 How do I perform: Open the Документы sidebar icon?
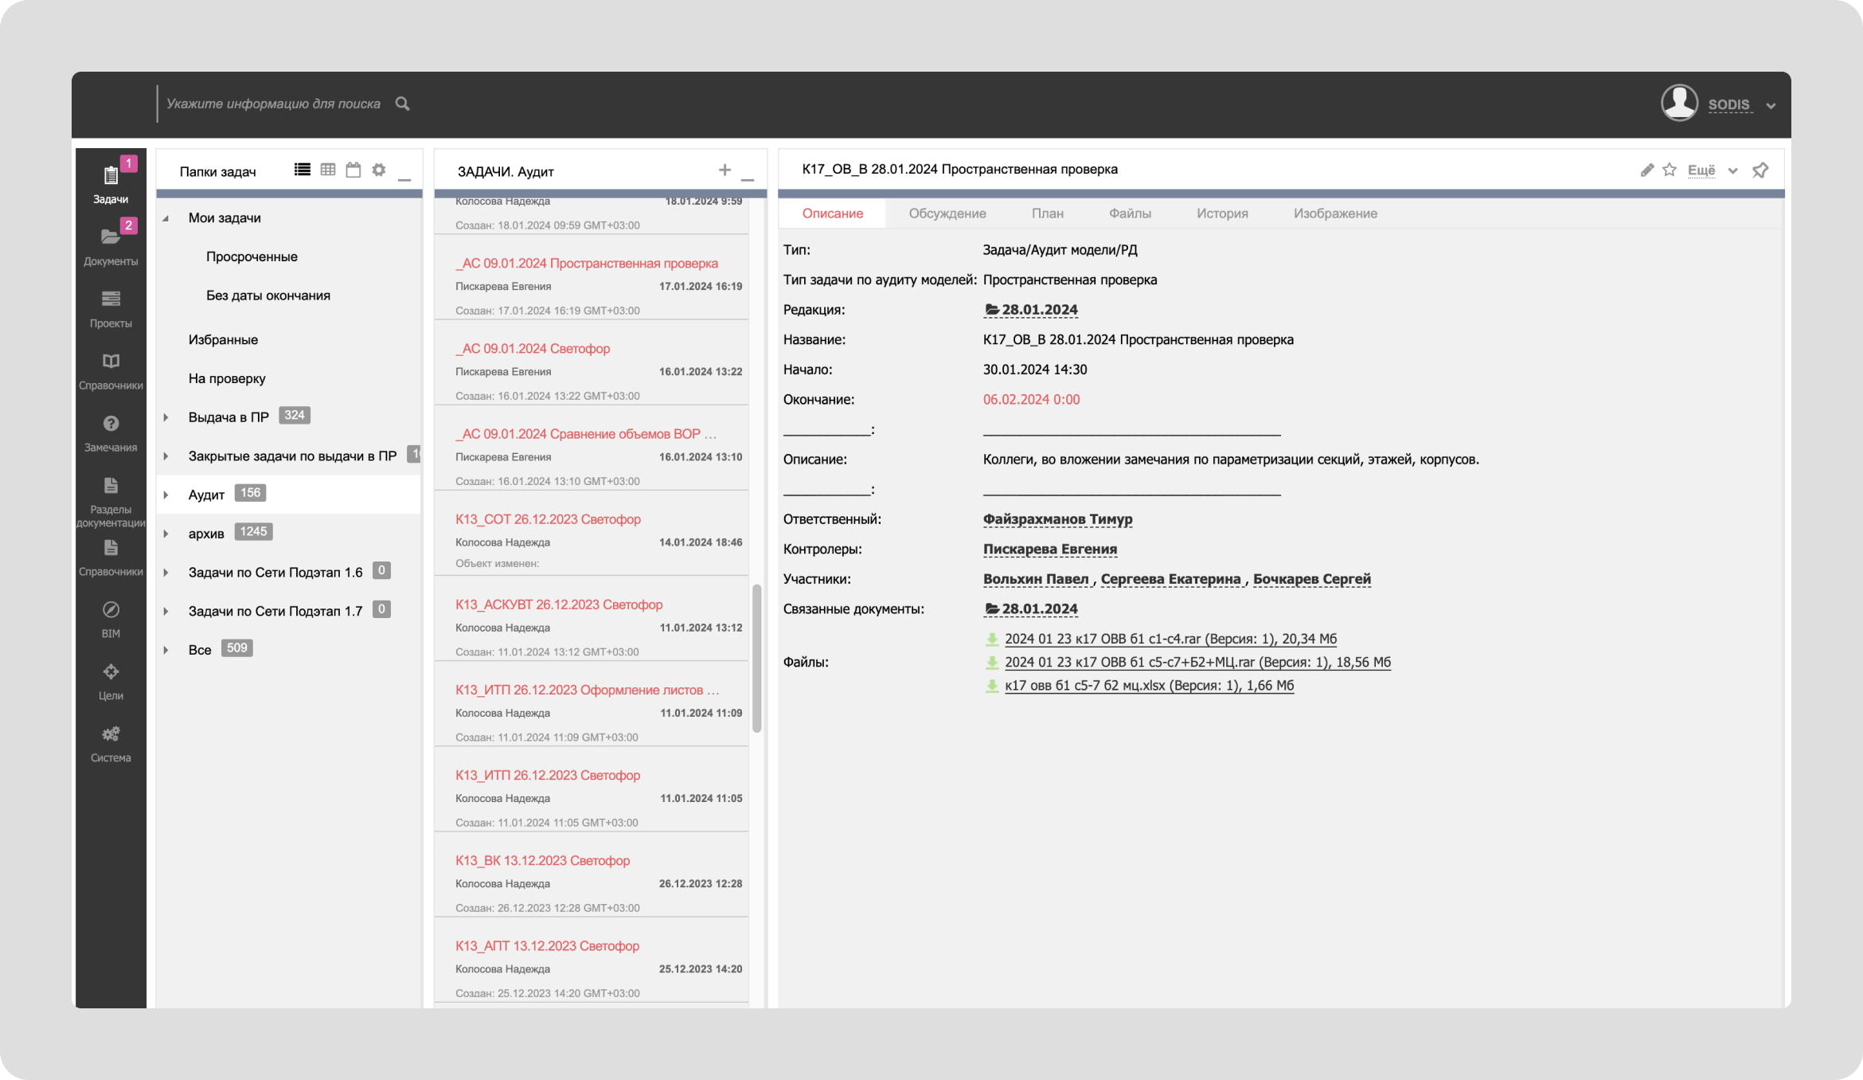point(111,246)
